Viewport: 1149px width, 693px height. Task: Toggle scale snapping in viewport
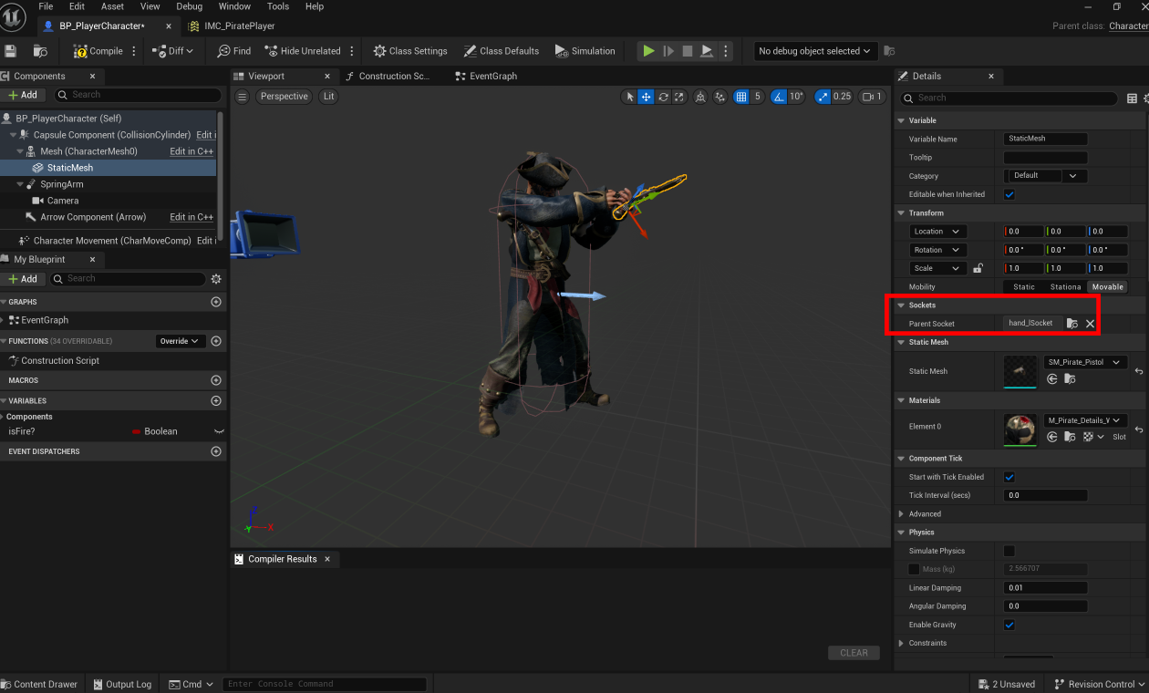(x=823, y=97)
